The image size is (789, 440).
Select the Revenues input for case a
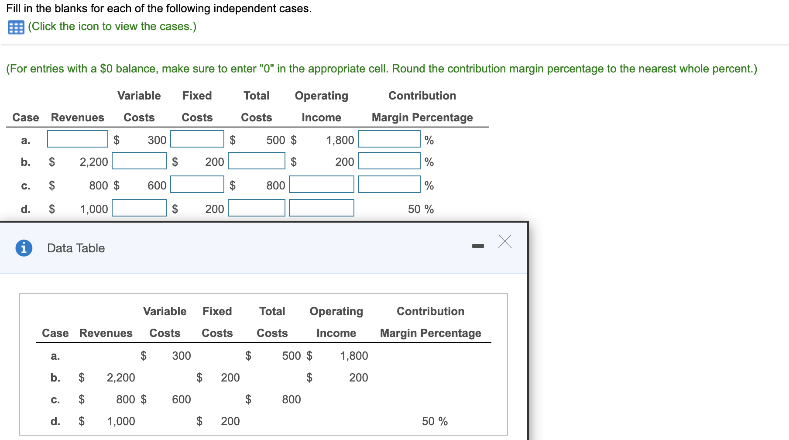click(78, 139)
